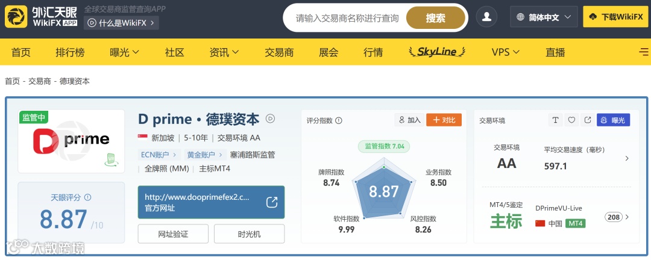
Task: Click the heart favorite icon
Action: (571, 120)
